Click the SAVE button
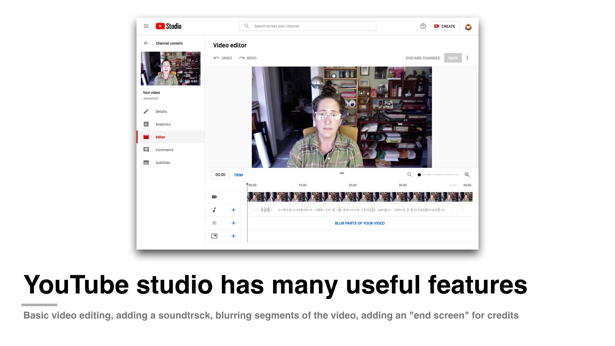The image size is (615, 346). (452, 58)
